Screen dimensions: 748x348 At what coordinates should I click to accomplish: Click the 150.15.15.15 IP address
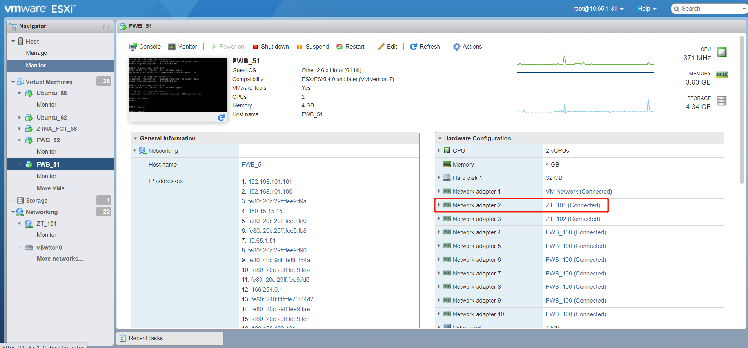click(x=265, y=211)
